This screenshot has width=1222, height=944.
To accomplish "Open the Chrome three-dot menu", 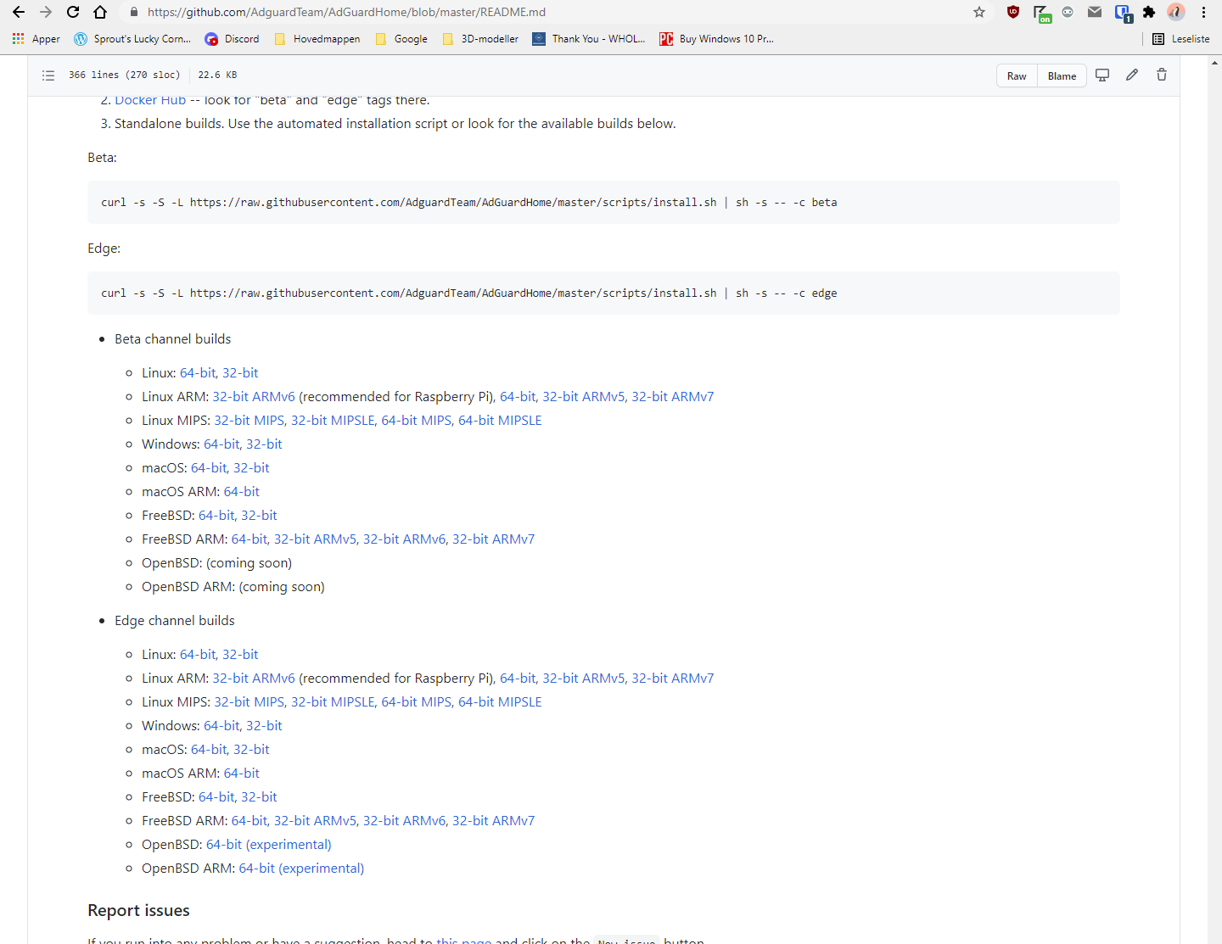I will tap(1203, 12).
